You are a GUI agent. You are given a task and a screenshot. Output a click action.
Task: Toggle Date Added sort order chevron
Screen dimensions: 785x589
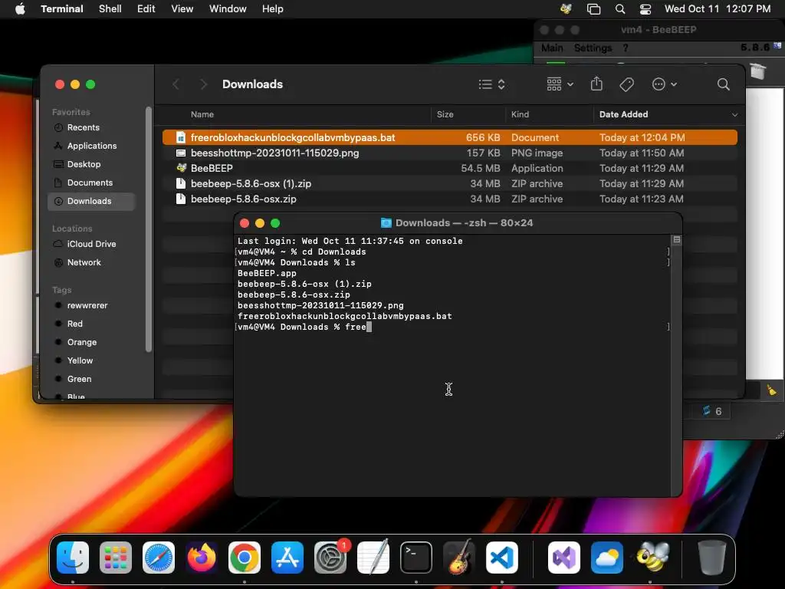click(x=734, y=115)
